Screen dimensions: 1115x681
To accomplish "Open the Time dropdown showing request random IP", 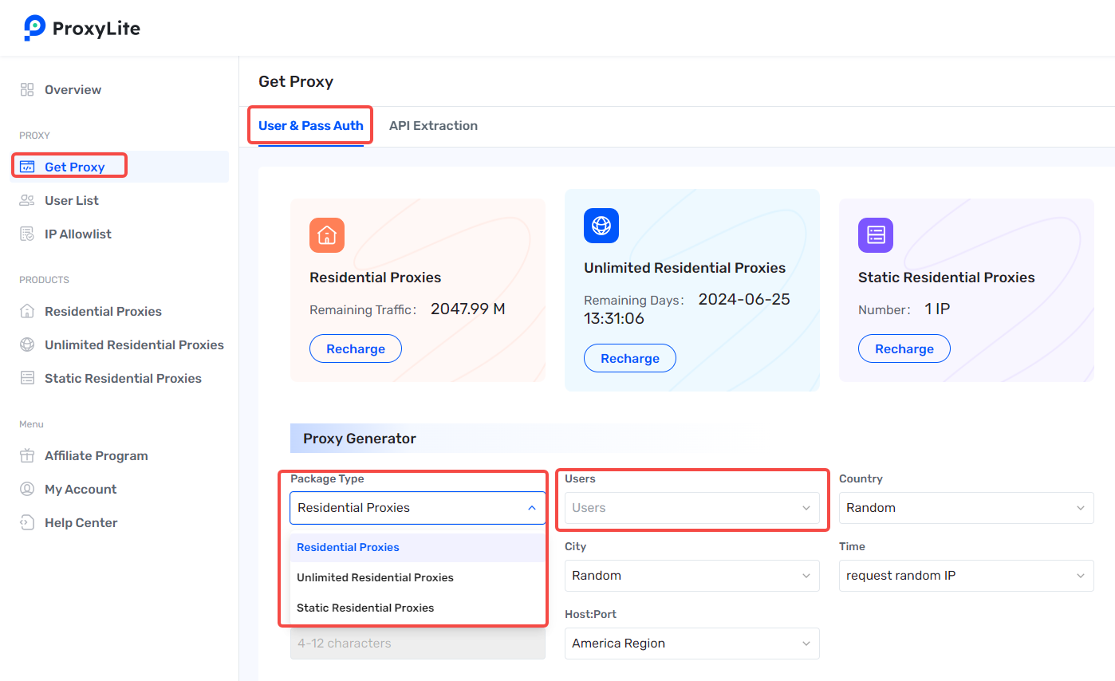I will click(x=967, y=575).
